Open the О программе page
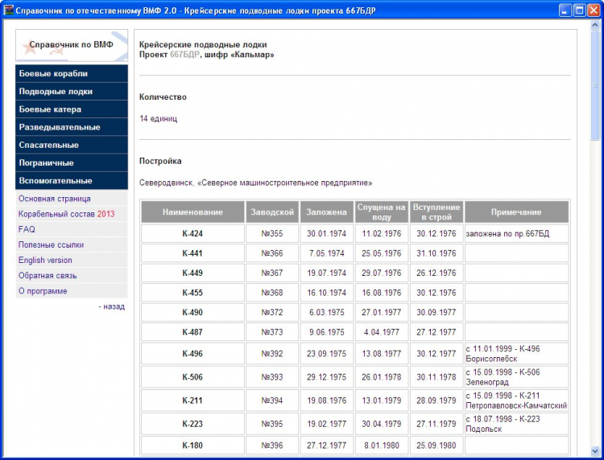 click(43, 291)
